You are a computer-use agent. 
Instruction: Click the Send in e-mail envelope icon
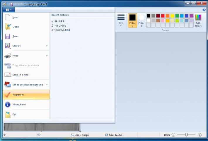[8, 75]
